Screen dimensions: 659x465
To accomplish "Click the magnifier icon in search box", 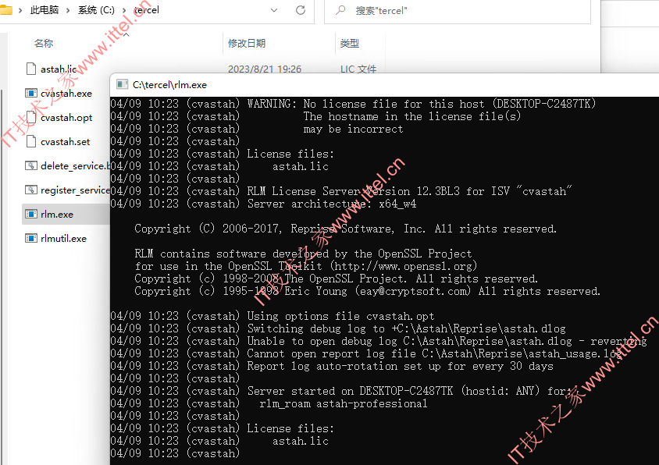I will 341,10.
